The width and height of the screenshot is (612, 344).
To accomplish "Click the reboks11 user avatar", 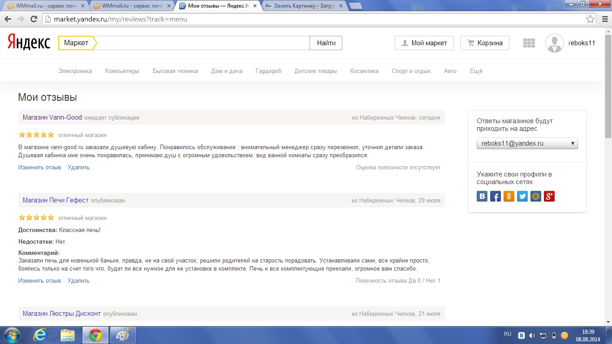I will [555, 43].
